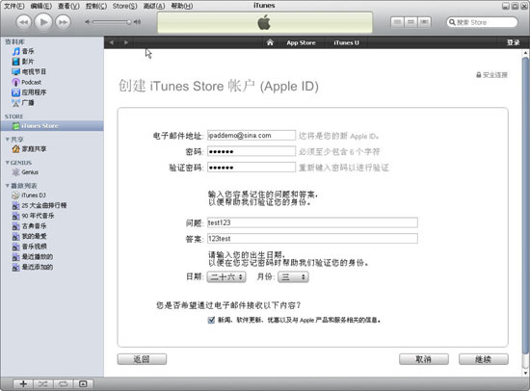Show artwork panel button

[83, 383]
